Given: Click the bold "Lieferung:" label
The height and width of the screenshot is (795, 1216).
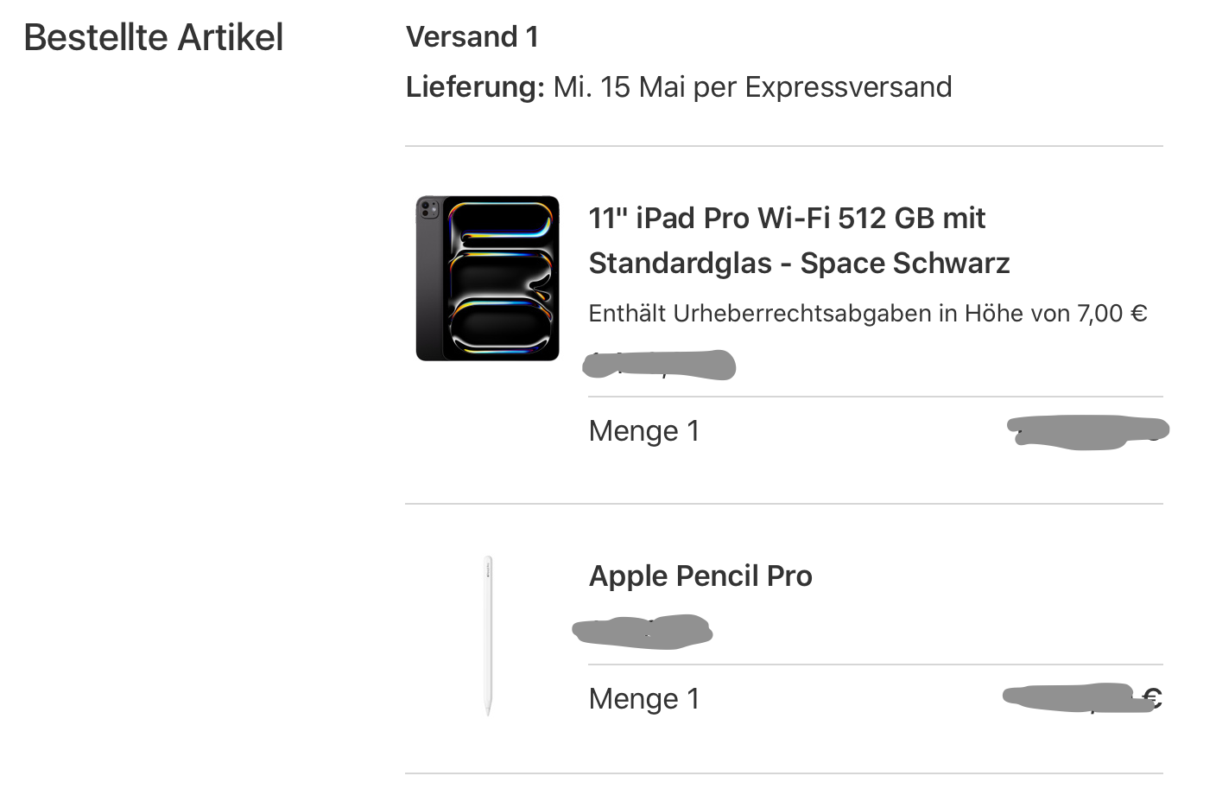Looking at the screenshot, I should point(475,87).
